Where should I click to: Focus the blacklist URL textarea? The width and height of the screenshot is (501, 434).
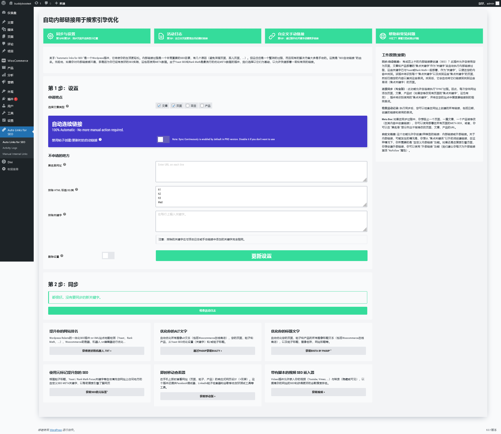click(261, 172)
